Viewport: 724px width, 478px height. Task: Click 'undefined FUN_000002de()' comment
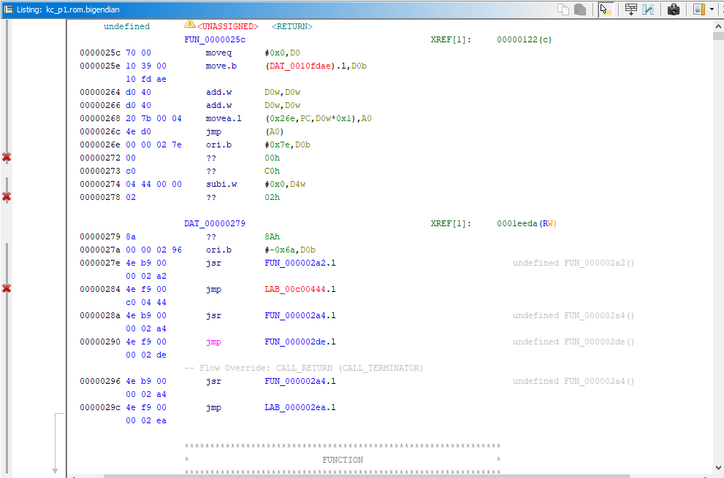click(574, 342)
